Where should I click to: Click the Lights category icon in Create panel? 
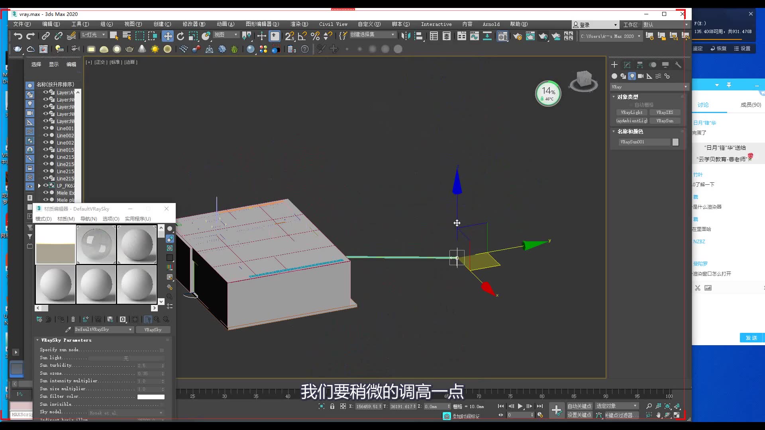click(x=632, y=76)
